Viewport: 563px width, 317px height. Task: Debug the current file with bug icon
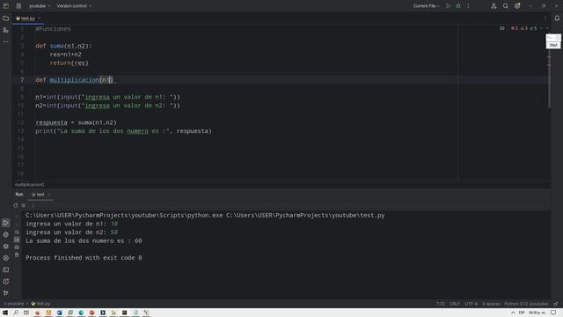click(458, 6)
